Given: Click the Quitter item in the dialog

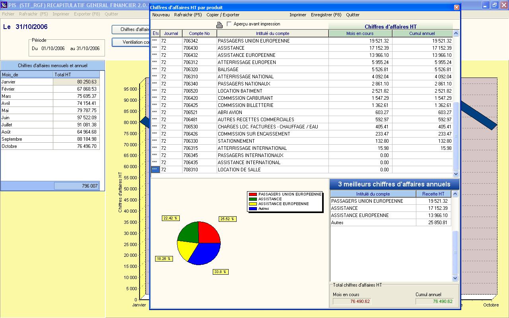Looking at the screenshot, I should pyautogui.click(x=353, y=15).
